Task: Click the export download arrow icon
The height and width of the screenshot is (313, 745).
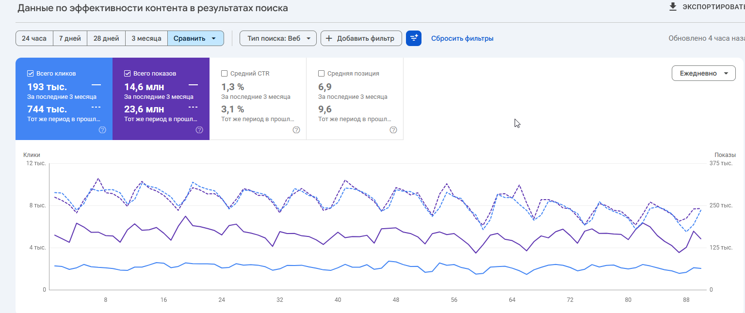Action: 673,7
